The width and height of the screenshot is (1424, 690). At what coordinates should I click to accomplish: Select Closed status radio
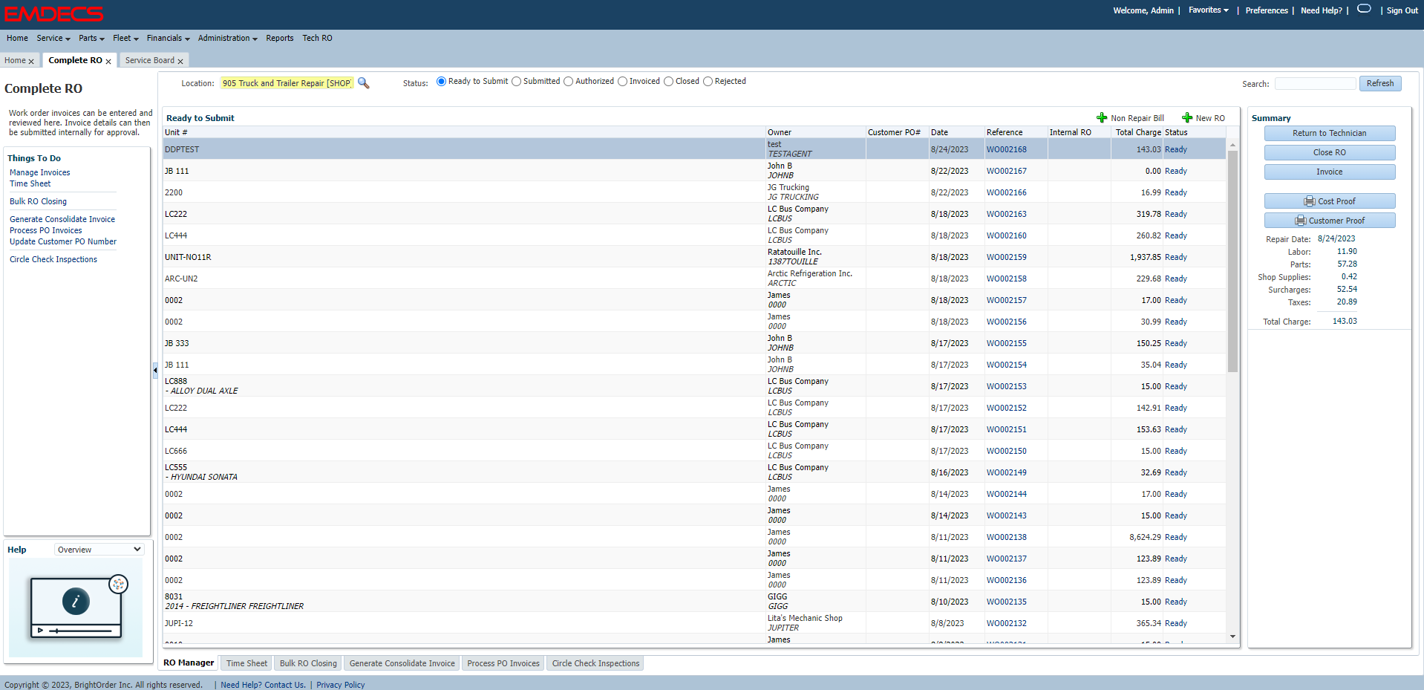pos(669,82)
